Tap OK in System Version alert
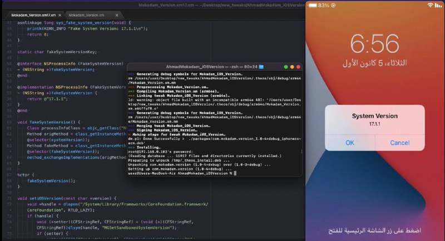Viewport: 445px width, 241px height. click(x=350, y=143)
